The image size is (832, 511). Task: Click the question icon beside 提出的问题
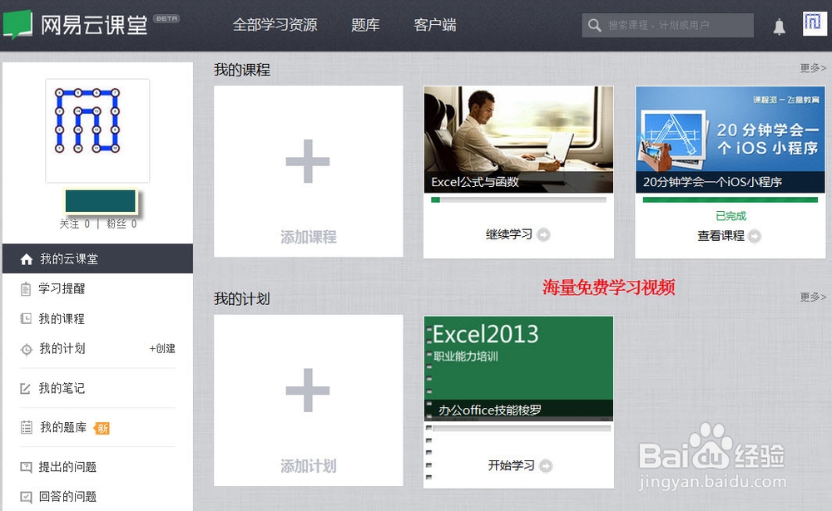[x=26, y=467]
